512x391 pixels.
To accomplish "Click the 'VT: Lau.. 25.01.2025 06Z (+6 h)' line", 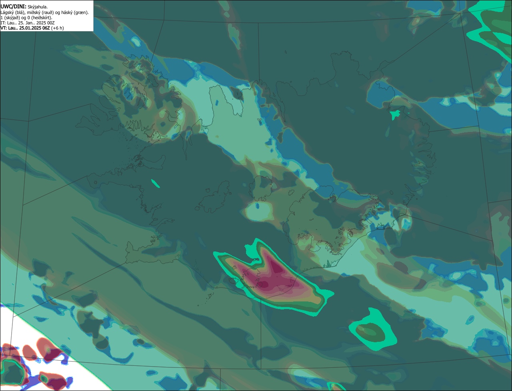I will coord(32,28).
